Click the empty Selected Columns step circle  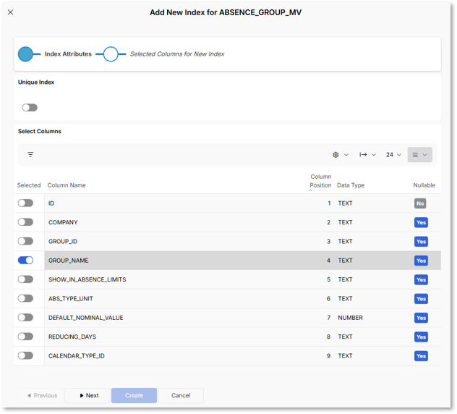click(111, 54)
